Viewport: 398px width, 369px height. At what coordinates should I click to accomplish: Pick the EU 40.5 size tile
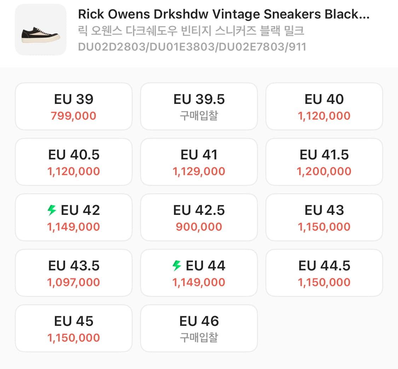click(x=74, y=162)
